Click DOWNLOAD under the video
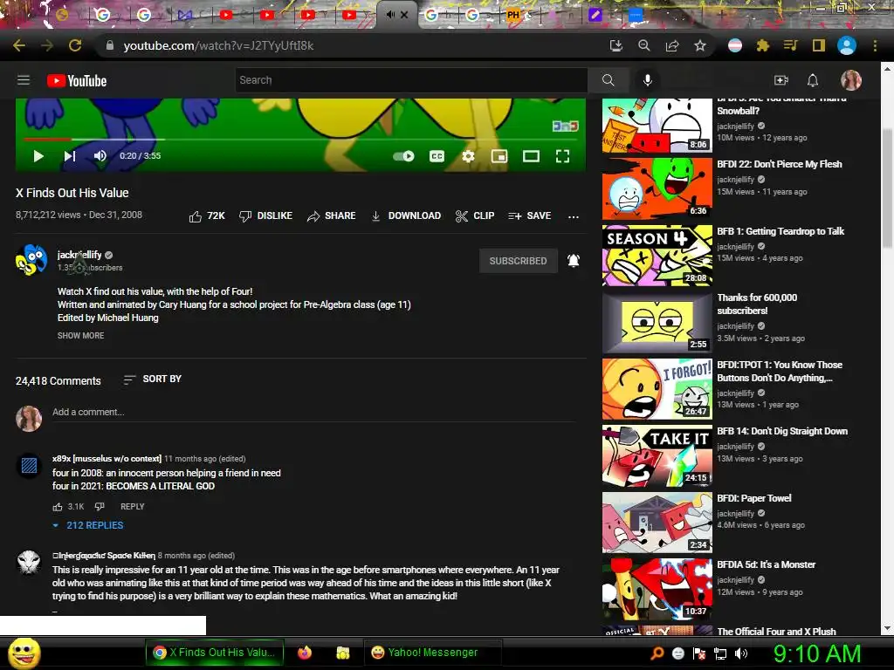Image resolution: width=894 pixels, height=670 pixels. click(x=406, y=216)
